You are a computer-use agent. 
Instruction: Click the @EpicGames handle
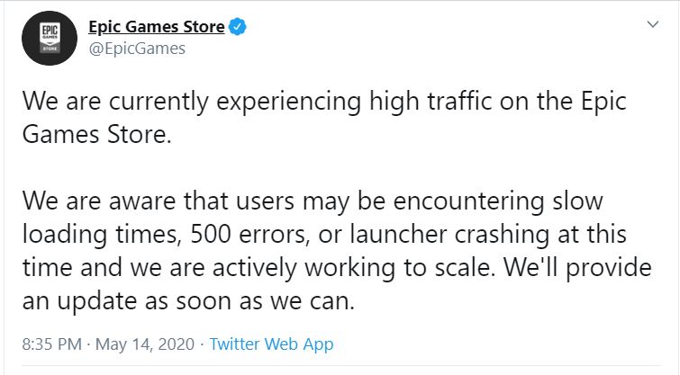pyautogui.click(x=136, y=49)
